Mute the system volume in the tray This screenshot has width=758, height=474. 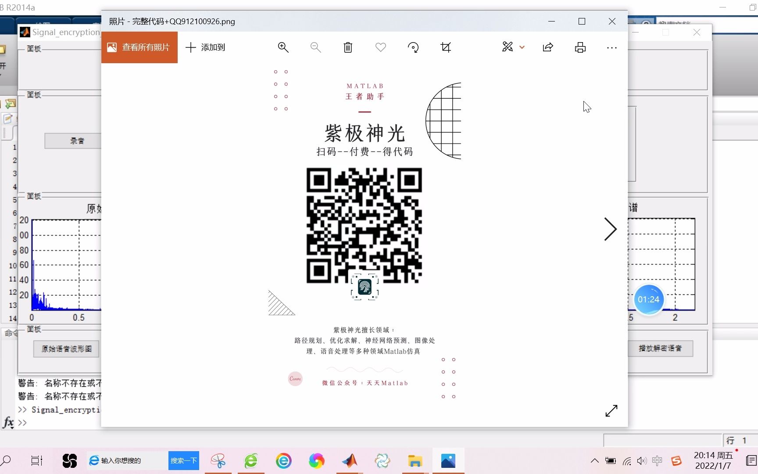(641, 460)
